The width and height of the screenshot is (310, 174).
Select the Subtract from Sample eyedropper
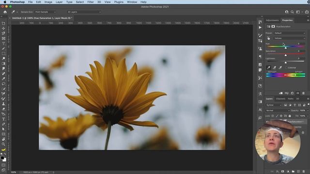280,68
